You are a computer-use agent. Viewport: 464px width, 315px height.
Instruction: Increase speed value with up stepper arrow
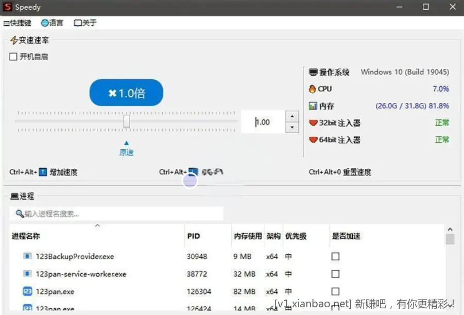tap(292, 117)
